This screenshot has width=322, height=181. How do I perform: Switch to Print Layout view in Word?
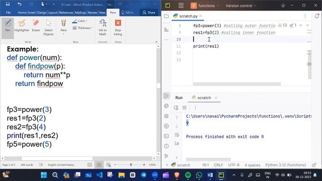coord(99,165)
